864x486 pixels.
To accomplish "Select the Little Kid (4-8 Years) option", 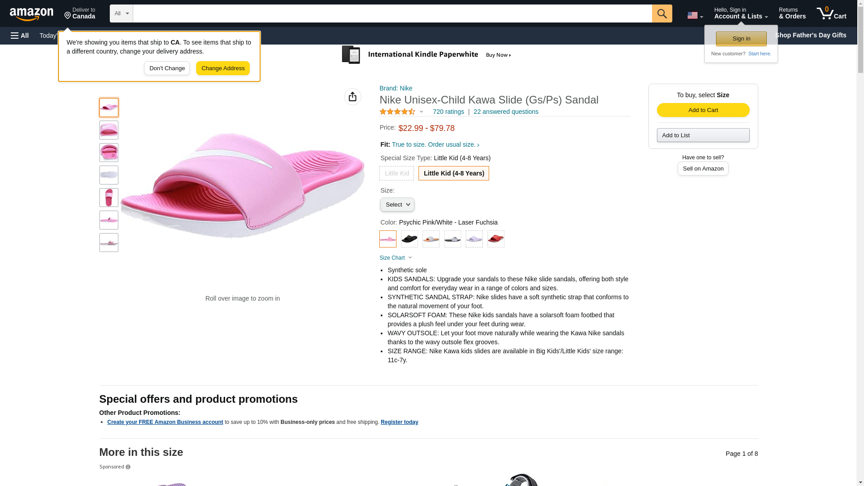I will (x=454, y=173).
